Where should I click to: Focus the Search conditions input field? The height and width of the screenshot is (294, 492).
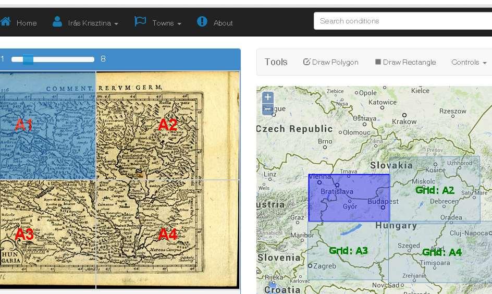[x=403, y=21]
